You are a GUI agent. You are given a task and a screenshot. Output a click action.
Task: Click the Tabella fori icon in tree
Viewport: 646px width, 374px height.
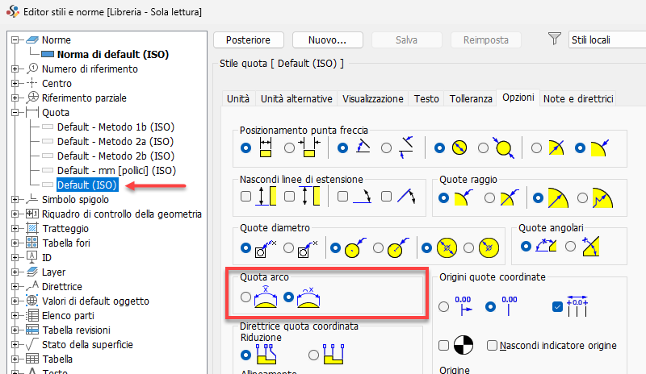32,243
